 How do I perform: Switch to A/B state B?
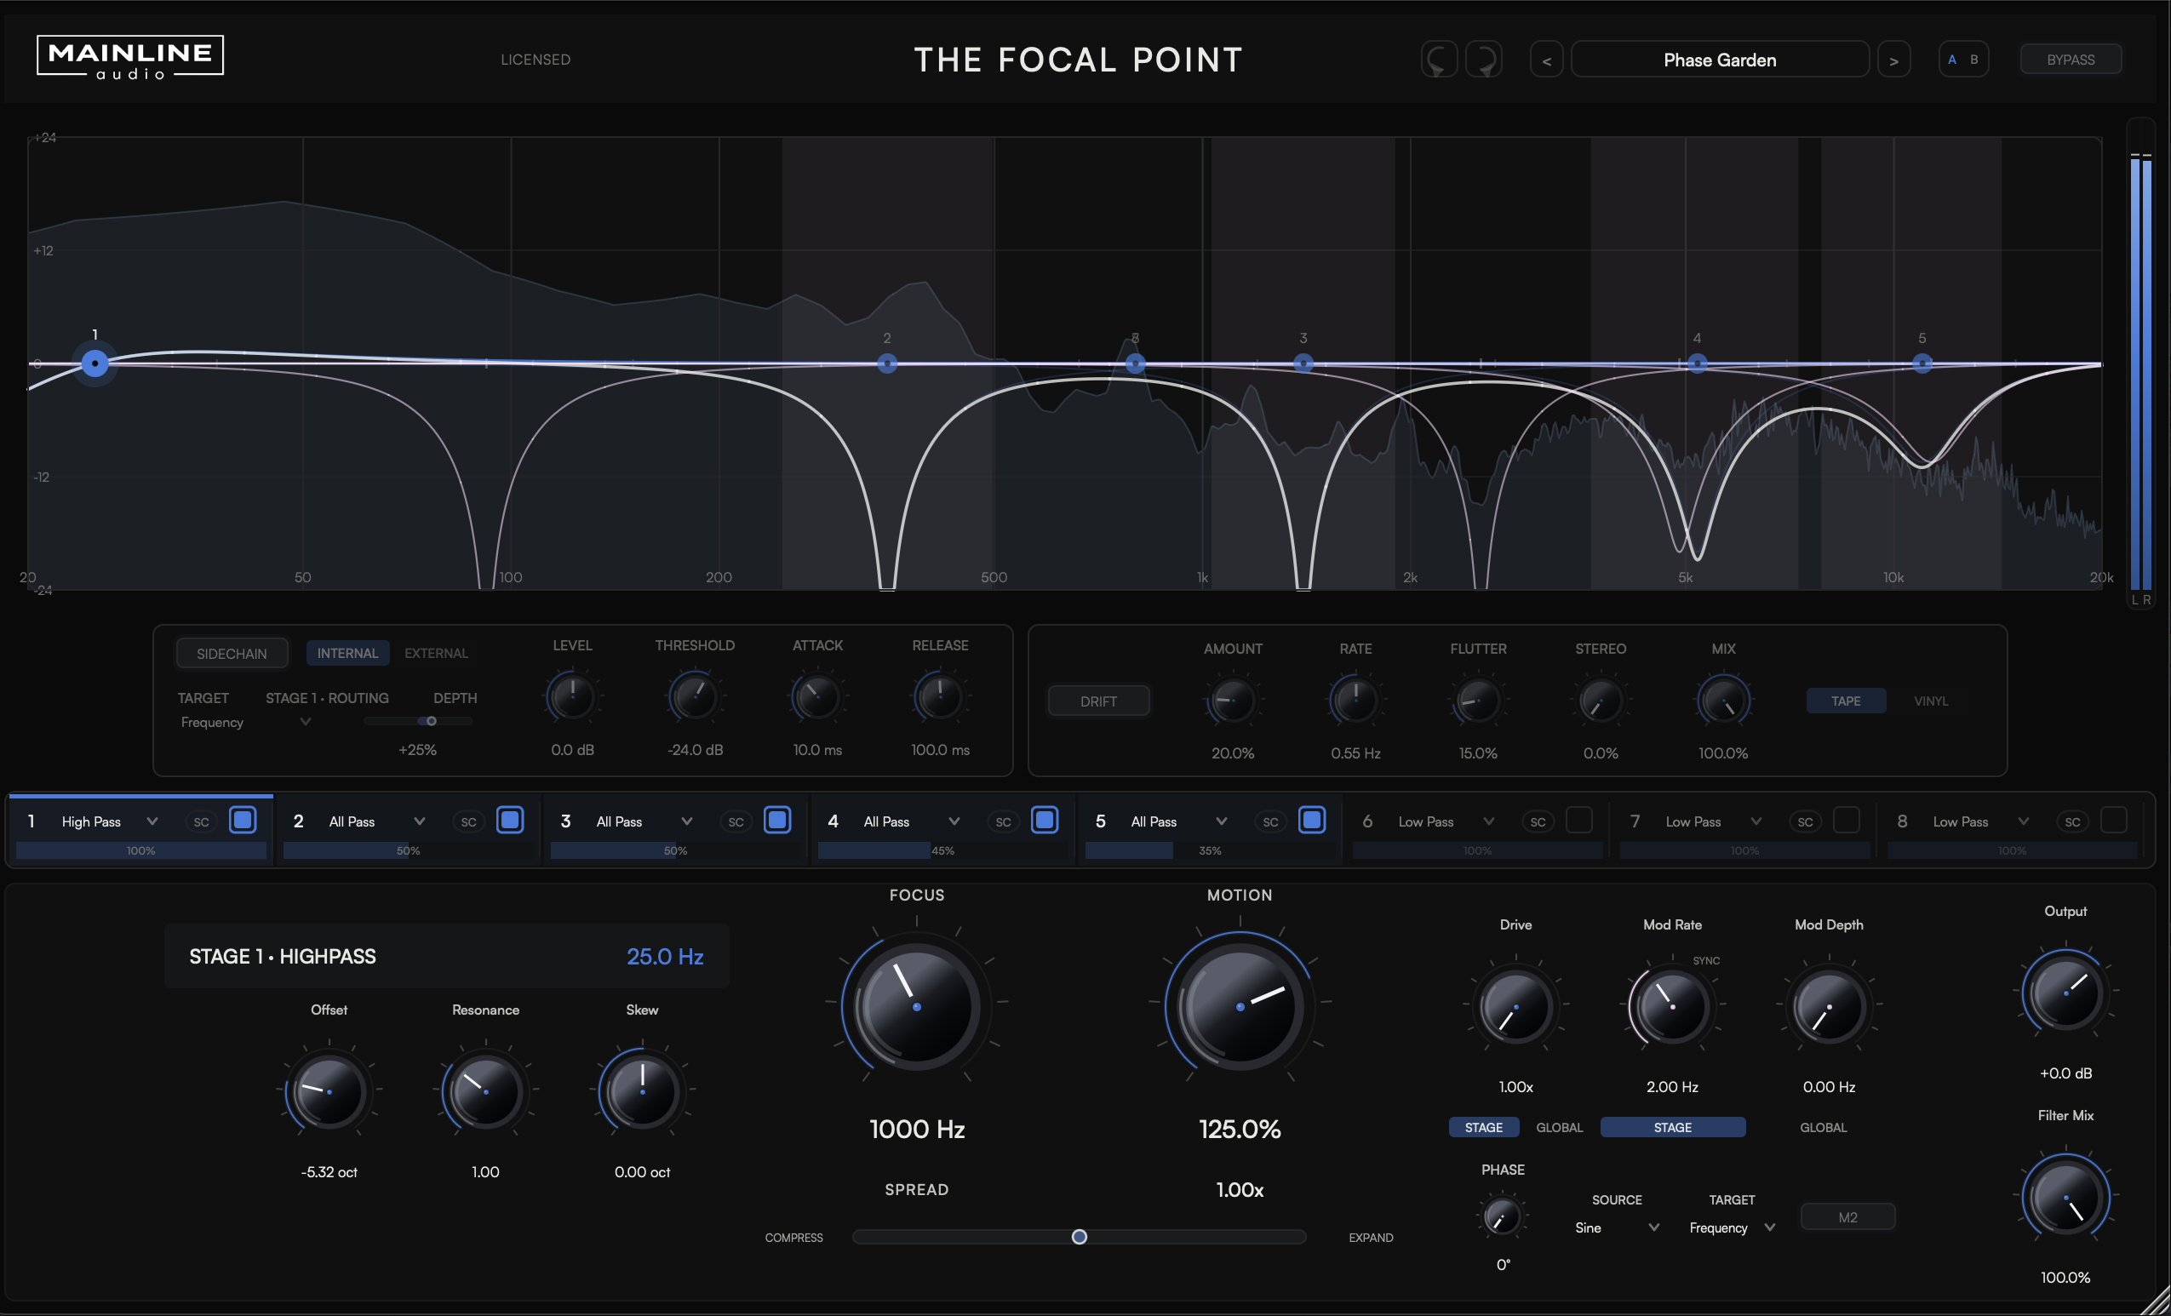tap(1974, 60)
